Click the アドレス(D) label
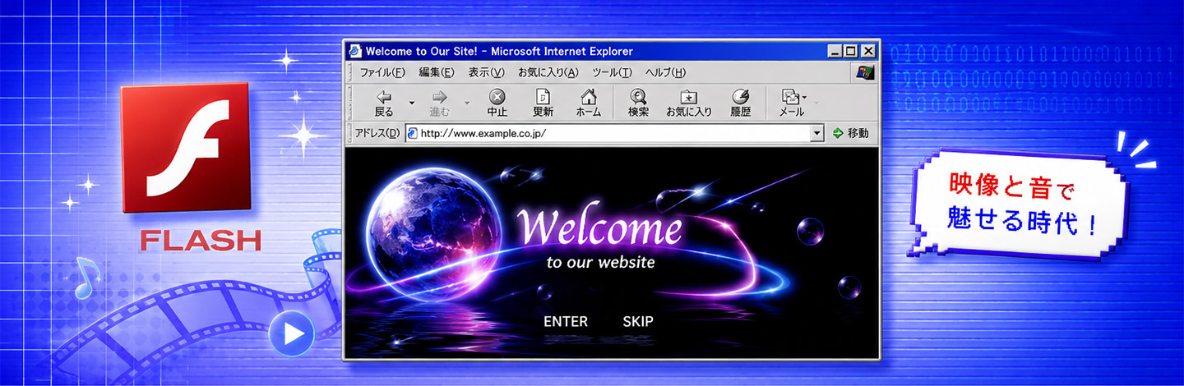 point(376,133)
